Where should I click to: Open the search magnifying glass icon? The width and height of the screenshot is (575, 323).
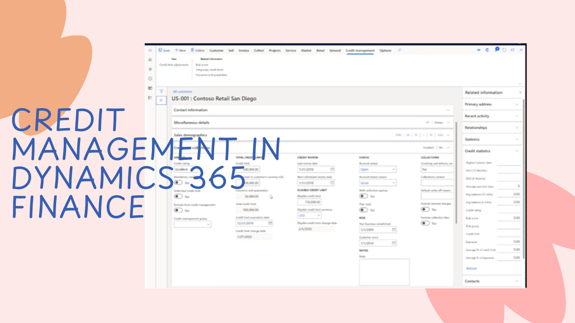(x=400, y=50)
